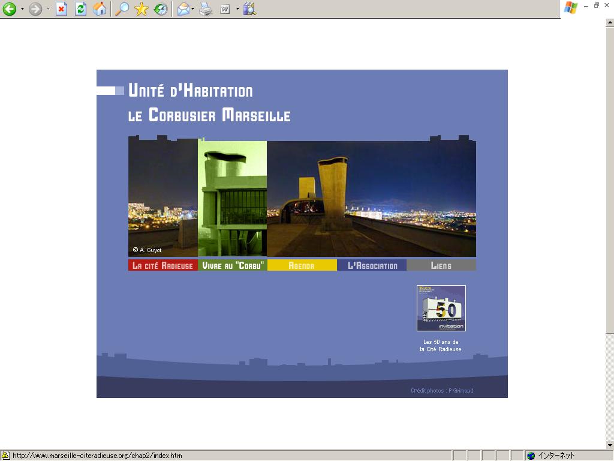Click the vertical scrollbar down arrow
Image resolution: width=614 pixels, height=461 pixels.
pyautogui.click(x=610, y=445)
